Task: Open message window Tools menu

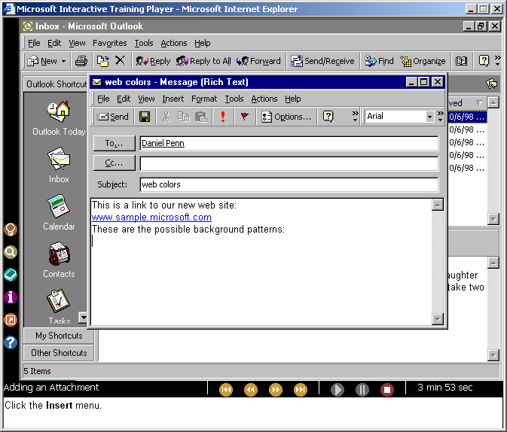Action: (234, 99)
